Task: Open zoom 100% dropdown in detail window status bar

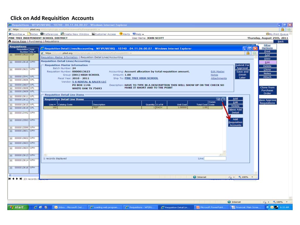Action: pos(252,177)
